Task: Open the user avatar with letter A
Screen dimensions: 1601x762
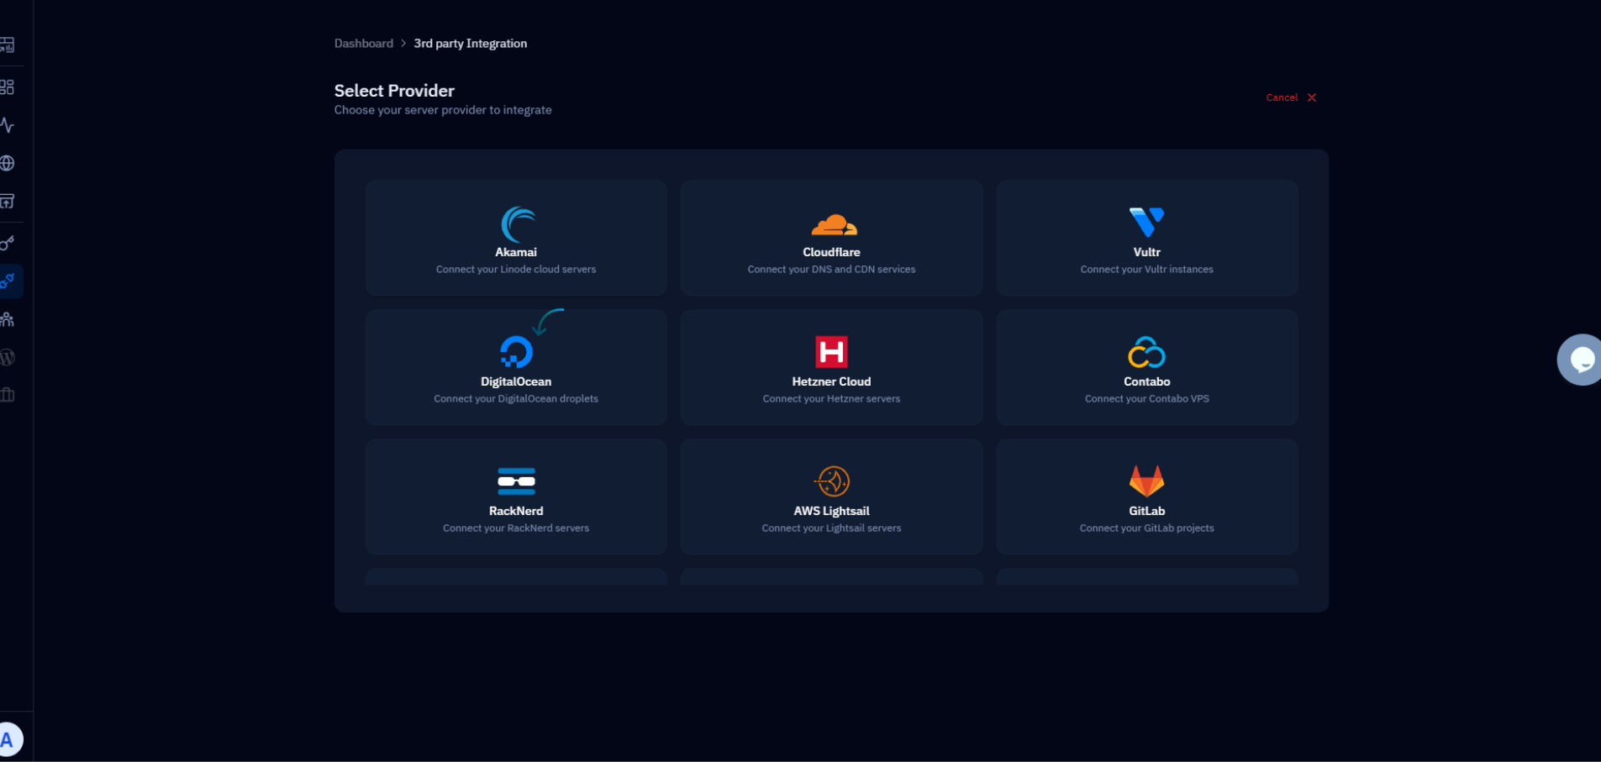Action: coord(9,740)
